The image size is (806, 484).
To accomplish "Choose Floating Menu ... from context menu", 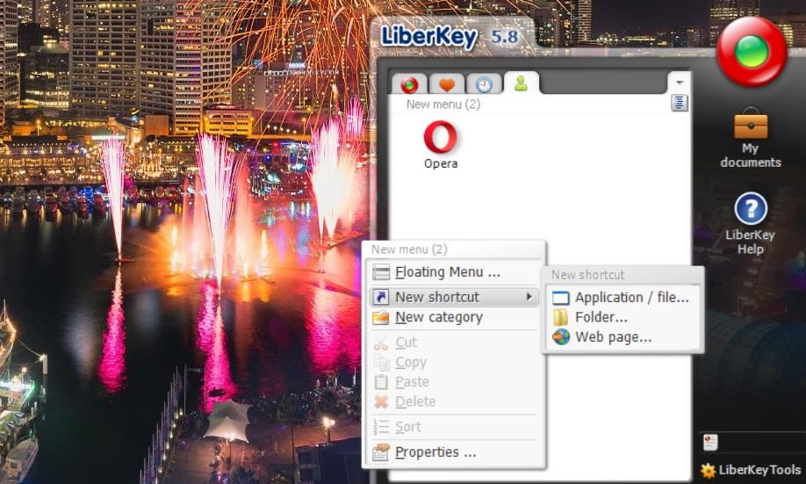I will 454,272.
